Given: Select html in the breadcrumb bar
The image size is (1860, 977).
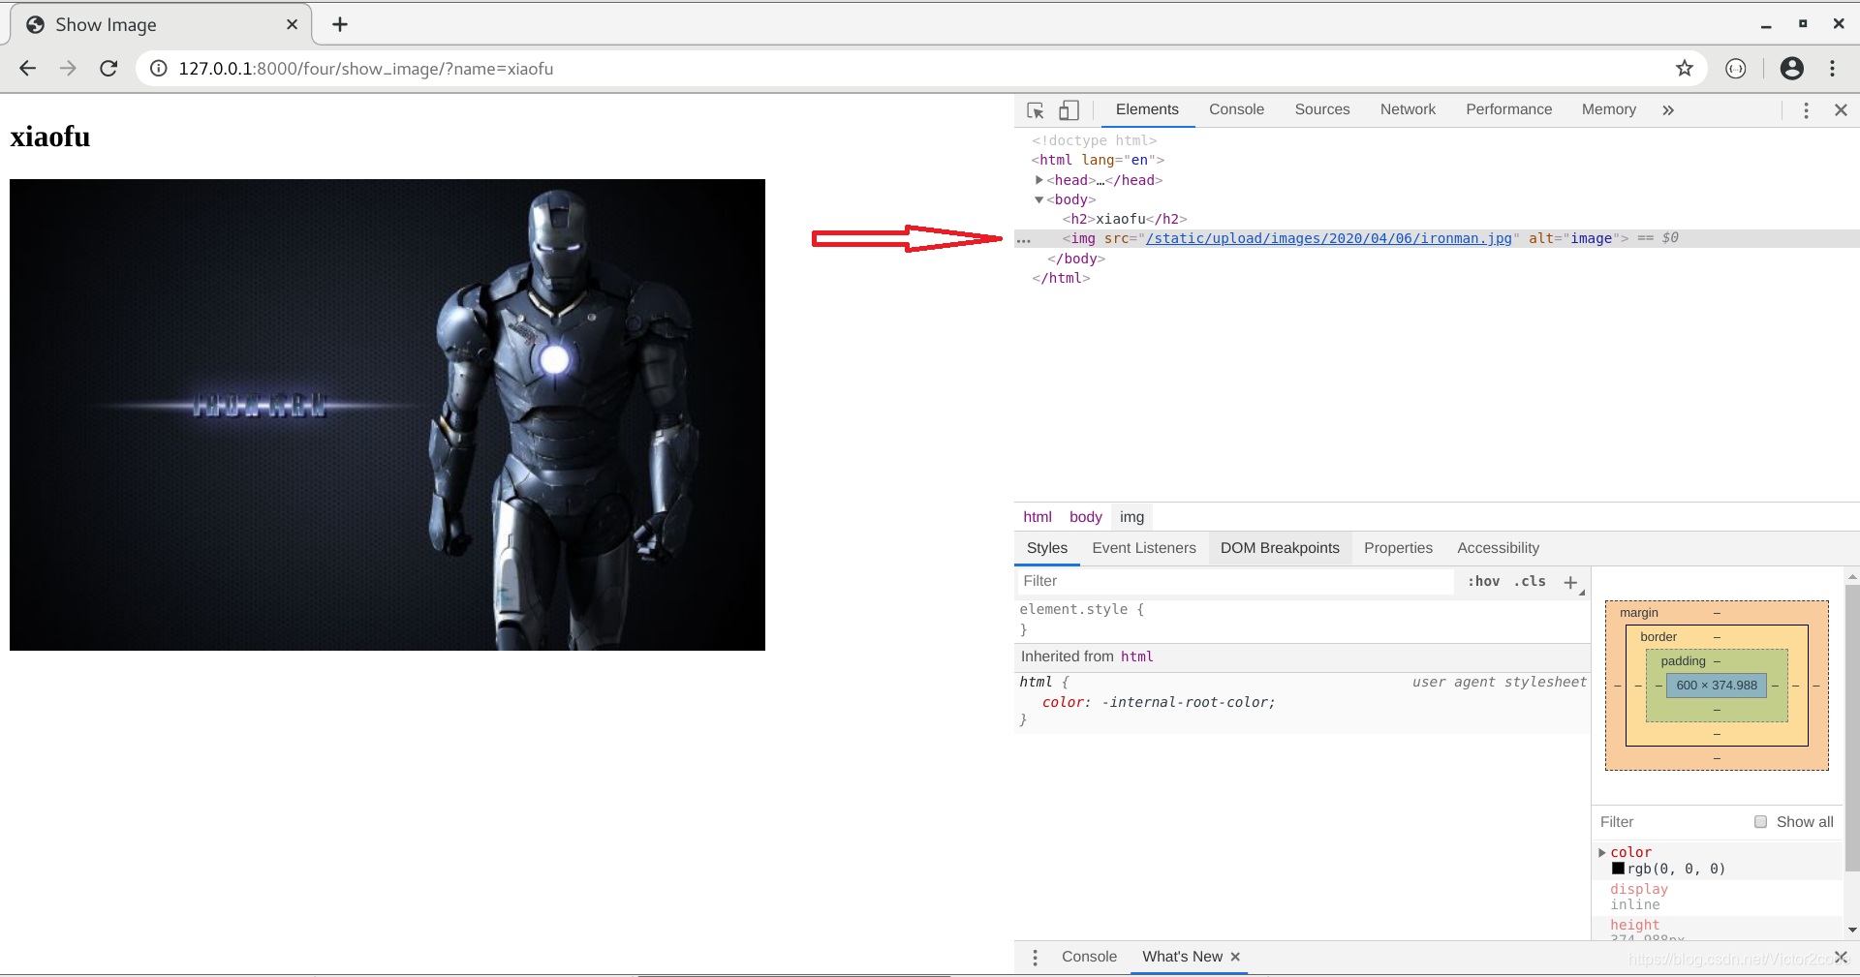Looking at the screenshot, I should click(x=1037, y=517).
